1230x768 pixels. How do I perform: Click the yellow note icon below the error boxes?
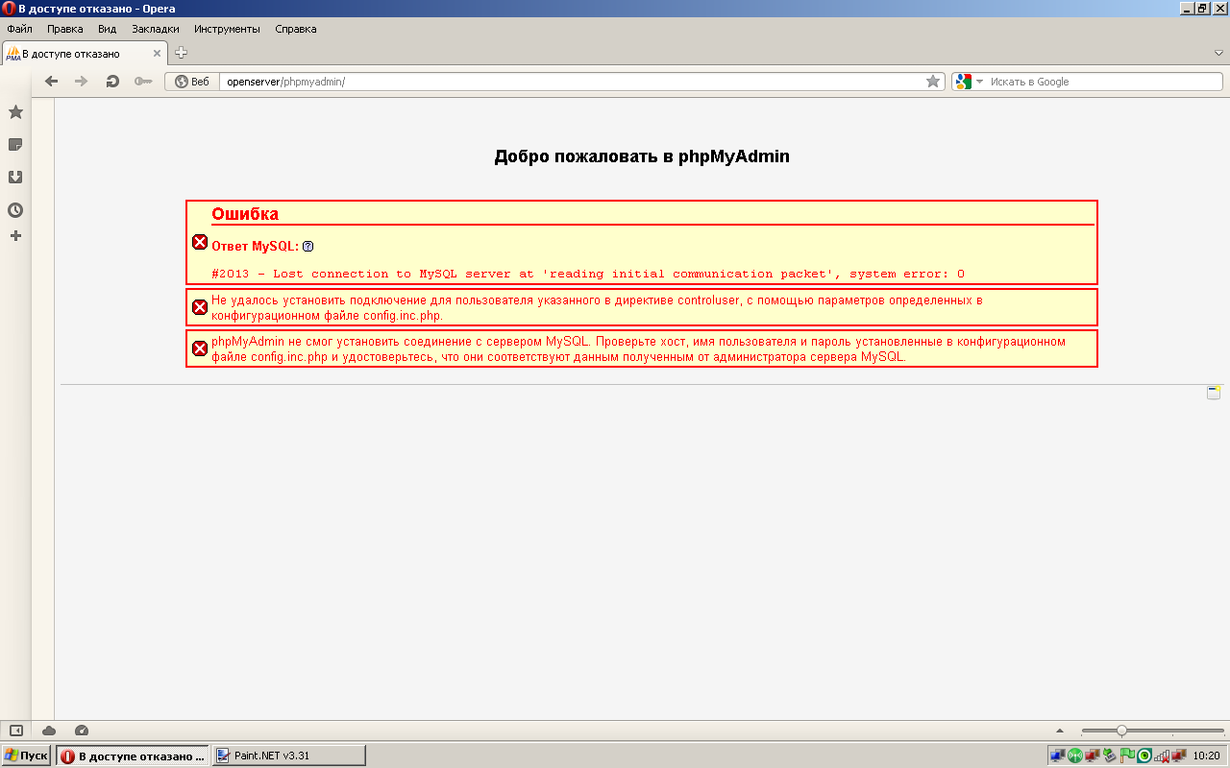click(x=1214, y=392)
